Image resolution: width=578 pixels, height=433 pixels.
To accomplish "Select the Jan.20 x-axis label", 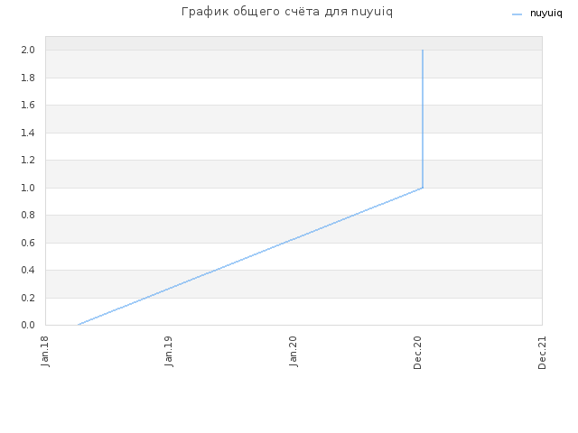I will (293, 351).
